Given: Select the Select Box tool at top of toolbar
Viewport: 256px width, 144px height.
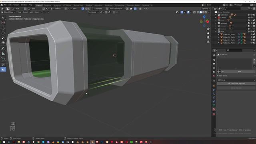Looking at the screenshot, I should pos(3,18).
